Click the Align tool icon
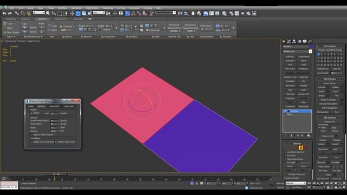The image size is (347, 195). (187, 14)
